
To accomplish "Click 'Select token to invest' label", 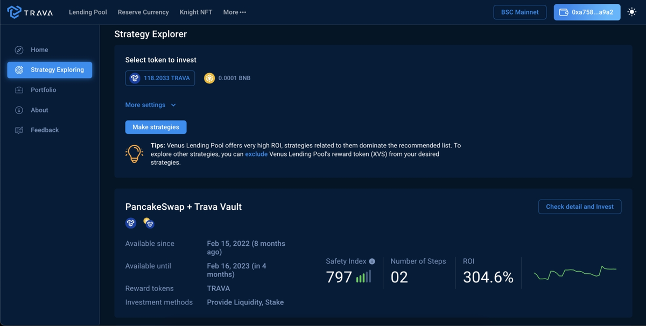I will pyautogui.click(x=161, y=60).
